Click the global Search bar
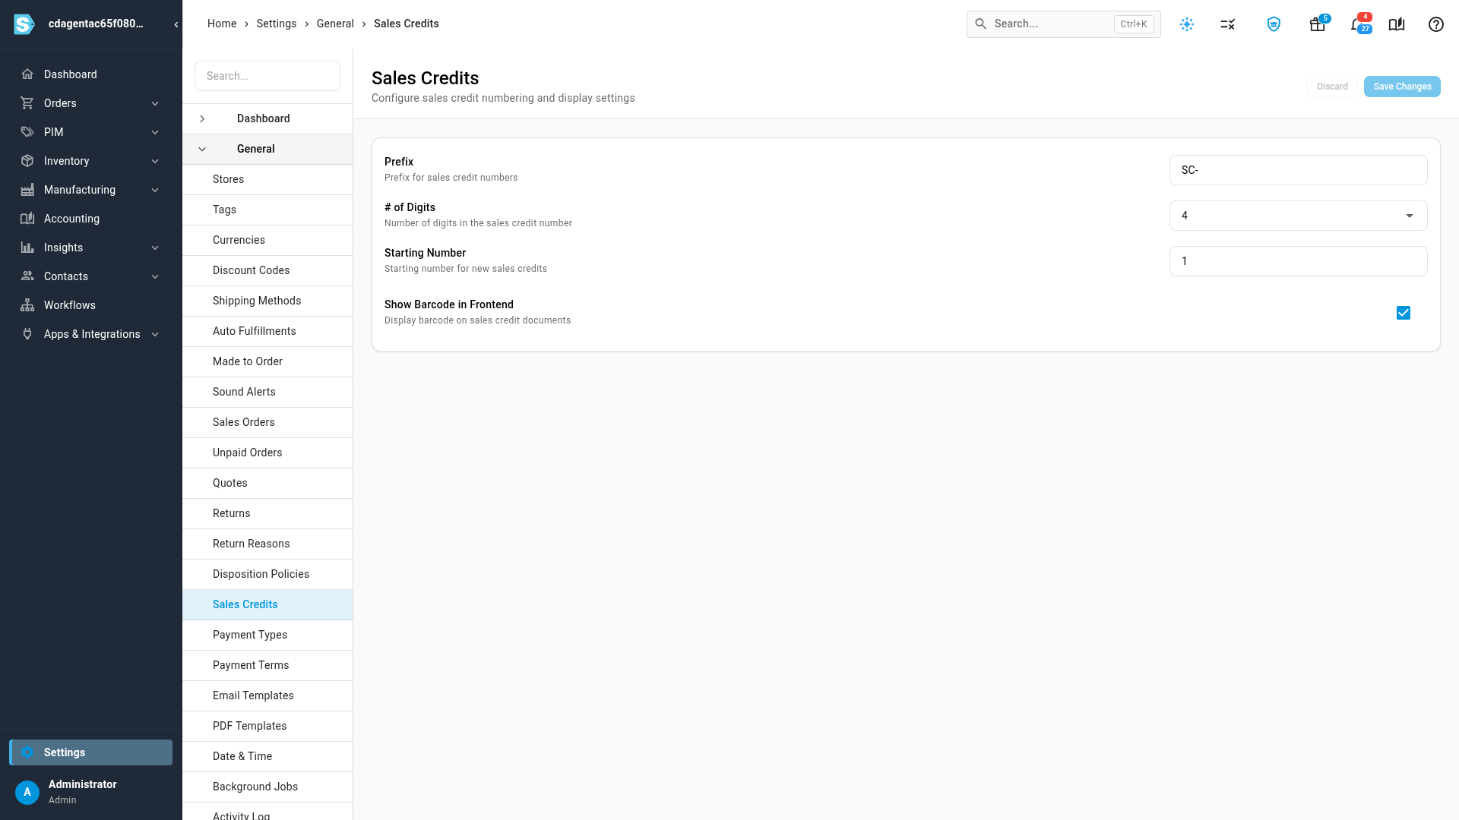Screen dimensions: 1459x820 (1063, 24)
